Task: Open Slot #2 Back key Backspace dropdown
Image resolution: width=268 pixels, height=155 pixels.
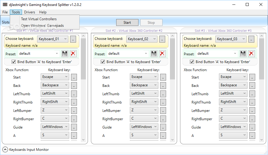Action: pyautogui.click(x=144, y=85)
